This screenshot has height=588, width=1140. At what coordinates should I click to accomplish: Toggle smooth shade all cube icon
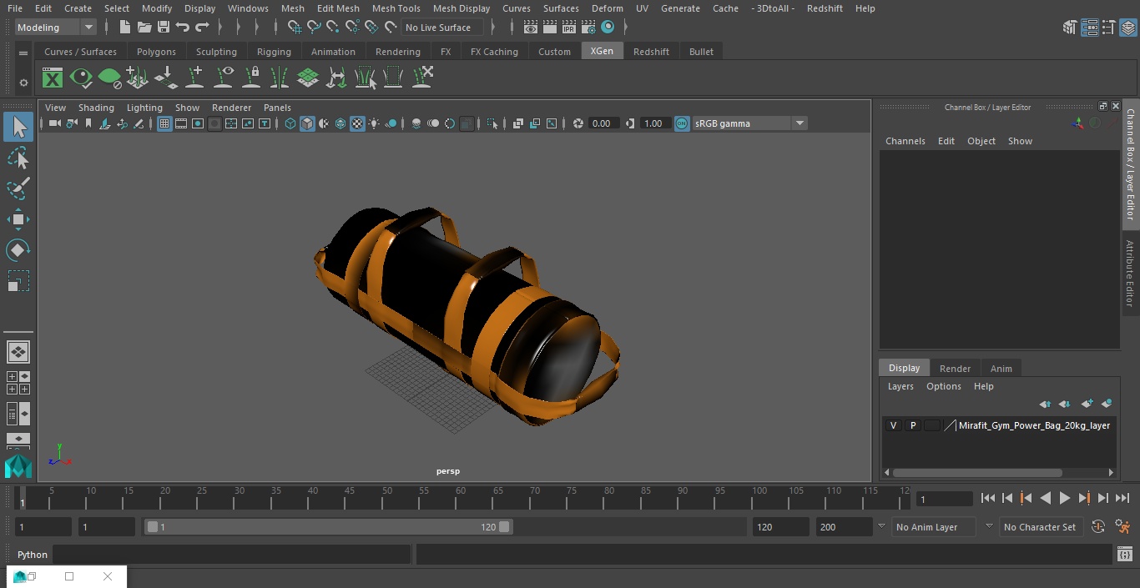click(x=307, y=123)
